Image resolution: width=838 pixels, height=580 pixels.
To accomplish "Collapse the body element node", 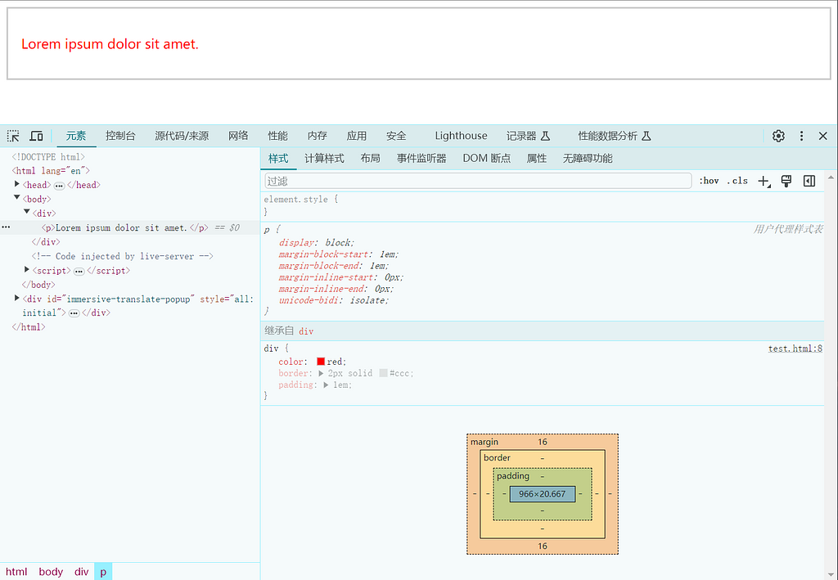I will (17, 199).
